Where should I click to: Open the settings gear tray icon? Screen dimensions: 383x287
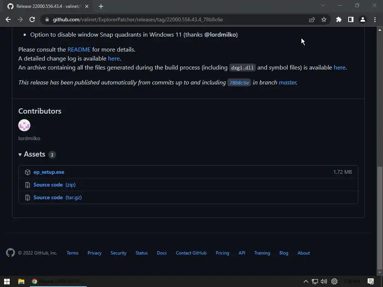click(x=334, y=281)
